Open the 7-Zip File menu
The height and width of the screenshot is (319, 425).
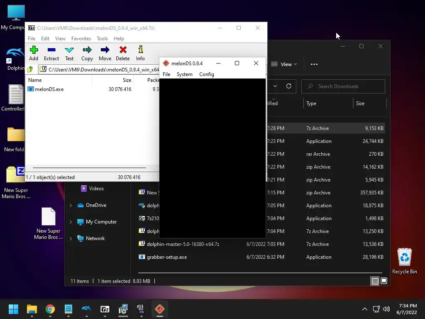tap(32, 39)
